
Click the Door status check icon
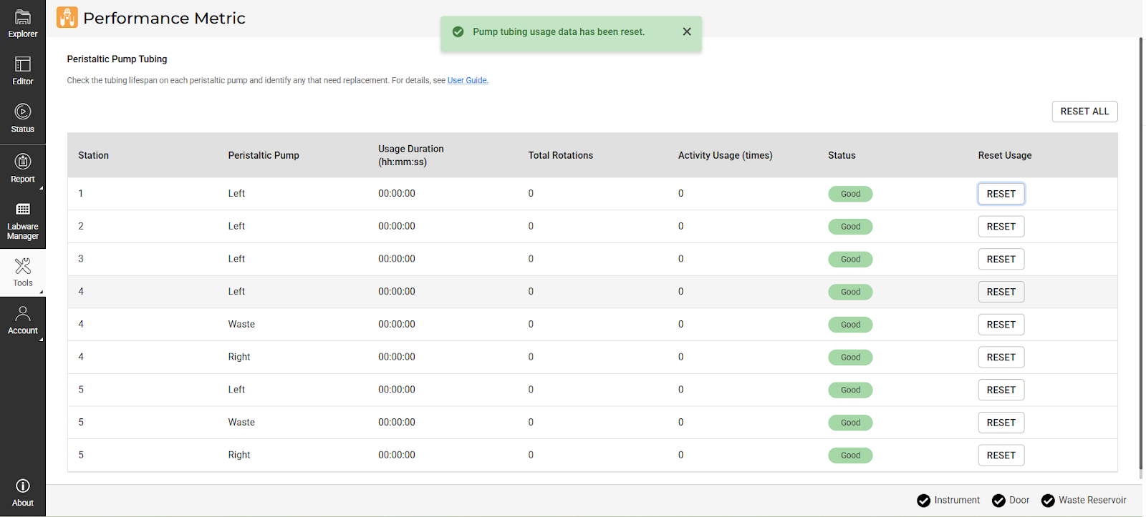coord(998,501)
